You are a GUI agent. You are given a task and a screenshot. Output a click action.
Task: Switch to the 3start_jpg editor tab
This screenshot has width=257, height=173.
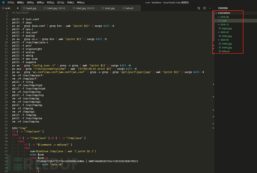pyautogui.click(x=110, y=8)
